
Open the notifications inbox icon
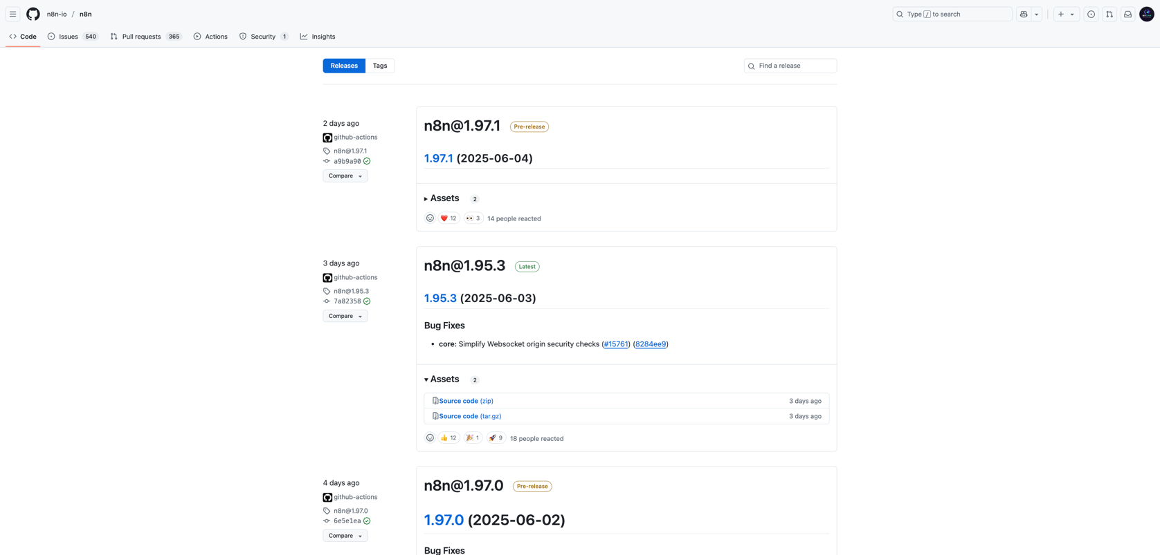pos(1127,14)
